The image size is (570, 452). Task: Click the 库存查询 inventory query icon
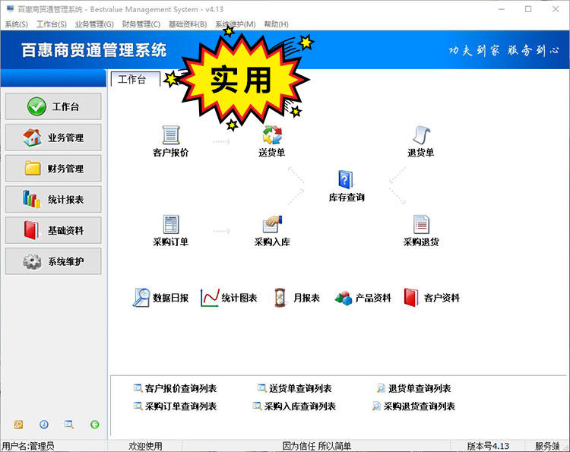point(347,181)
